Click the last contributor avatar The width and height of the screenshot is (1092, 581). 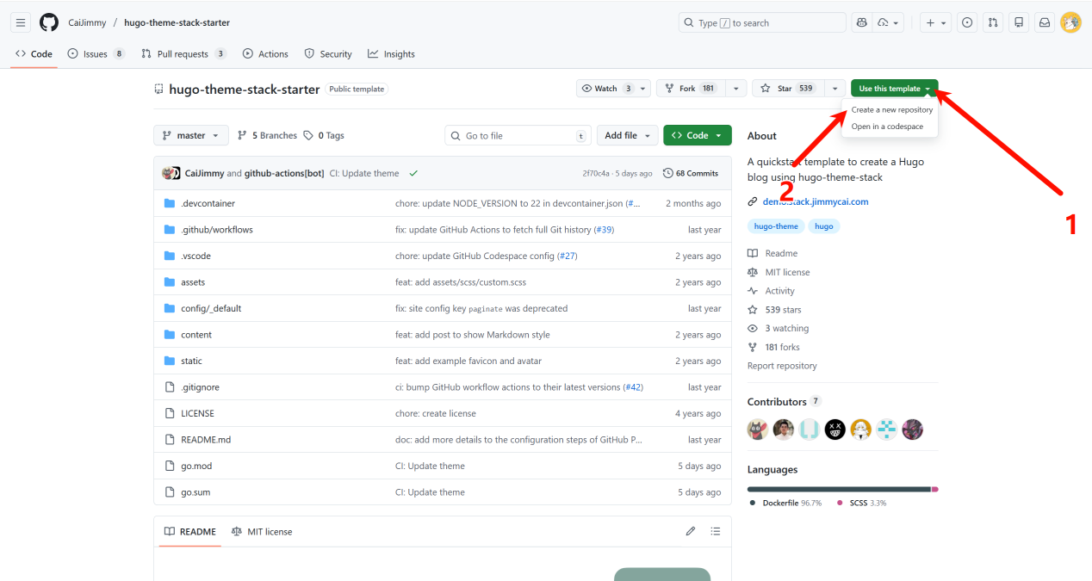point(913,430)
